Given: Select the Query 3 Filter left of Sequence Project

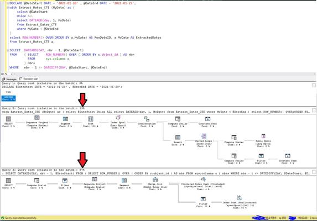Looking at the screenshot, I should pos(65,183).
